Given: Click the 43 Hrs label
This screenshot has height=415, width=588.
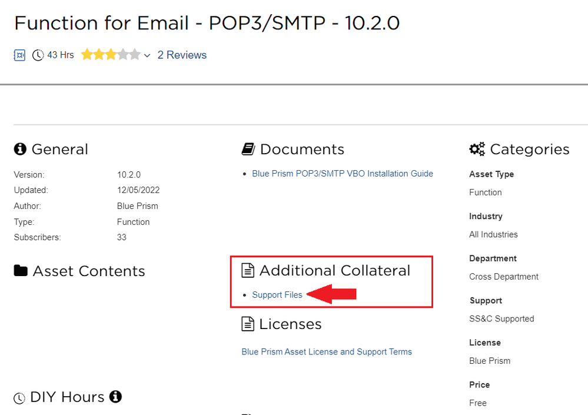Looking at the screenshot, I should pyautogui.click(x=61, y=55).
